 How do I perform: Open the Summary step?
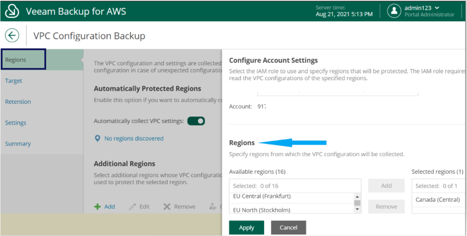(x=18, y=143)
